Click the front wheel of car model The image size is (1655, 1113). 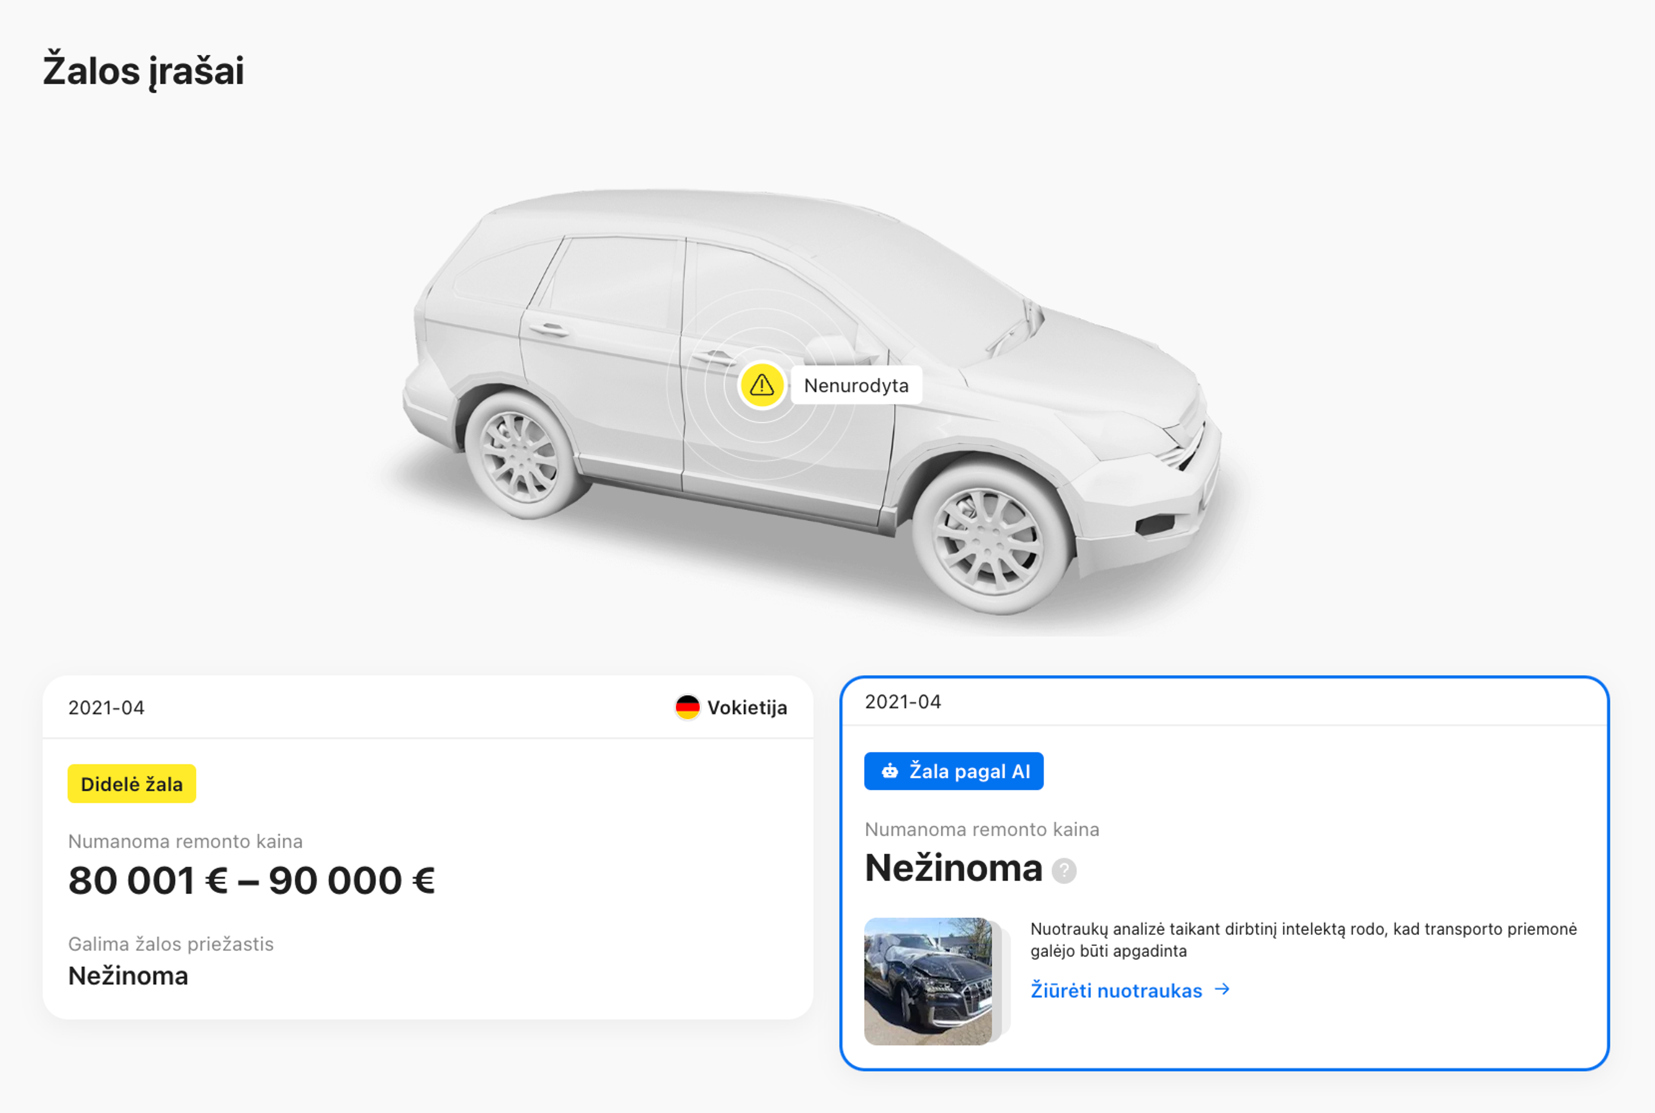(x=991, y=541)
